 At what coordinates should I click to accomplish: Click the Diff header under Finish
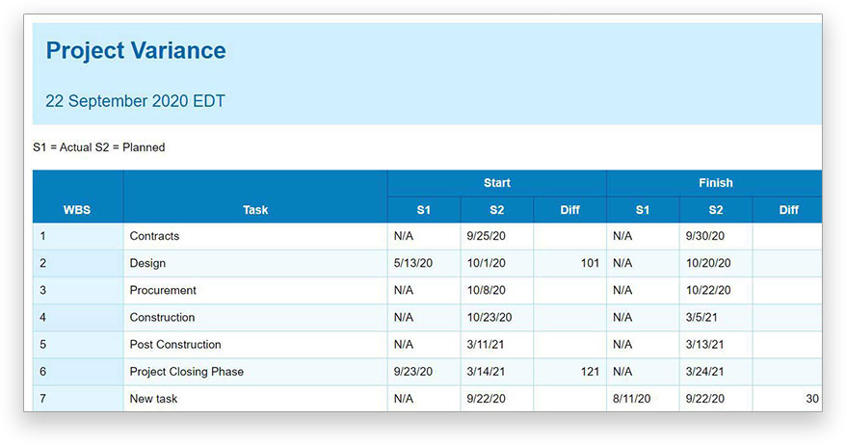coord(789,210)
